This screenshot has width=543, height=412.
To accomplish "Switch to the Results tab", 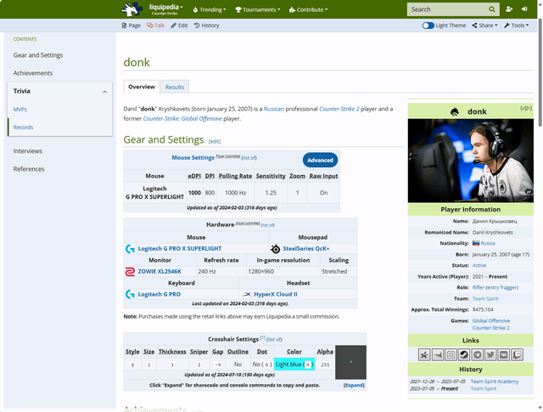I will 175,87.
